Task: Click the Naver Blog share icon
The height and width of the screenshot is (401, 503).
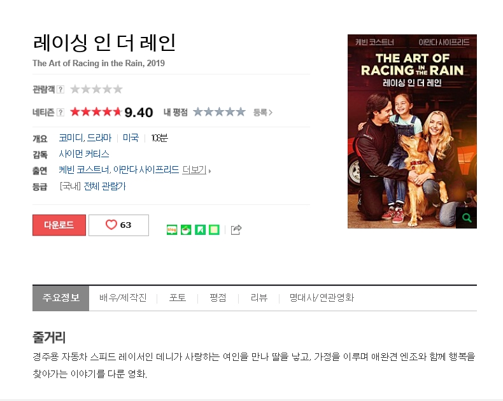Action: tap(172, 230)
